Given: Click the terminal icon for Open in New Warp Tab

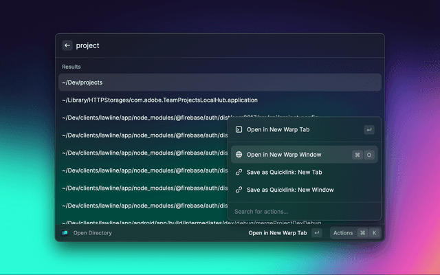Looking at the screenshot, I should [239, 129].
